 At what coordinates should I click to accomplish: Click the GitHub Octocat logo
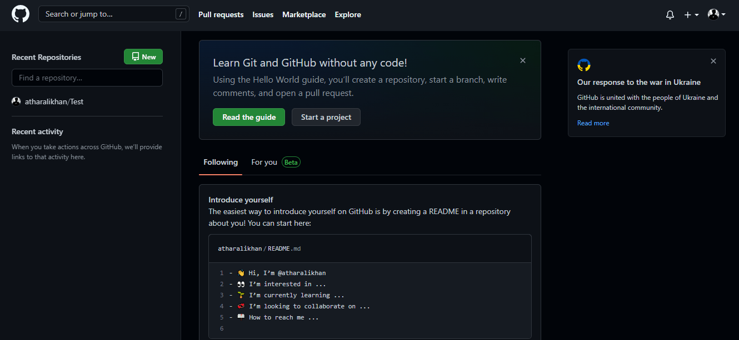(x=20, y=14)
